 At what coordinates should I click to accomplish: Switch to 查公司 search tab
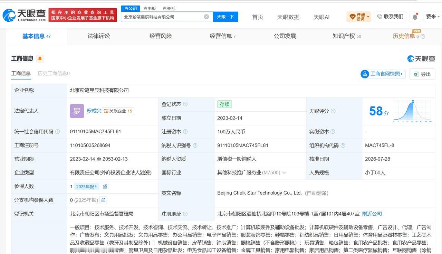point(131,8)
